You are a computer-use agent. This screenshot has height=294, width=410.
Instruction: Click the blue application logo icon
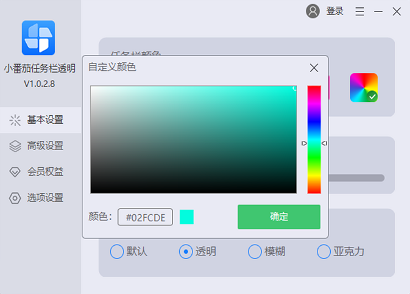coord(38,38)
